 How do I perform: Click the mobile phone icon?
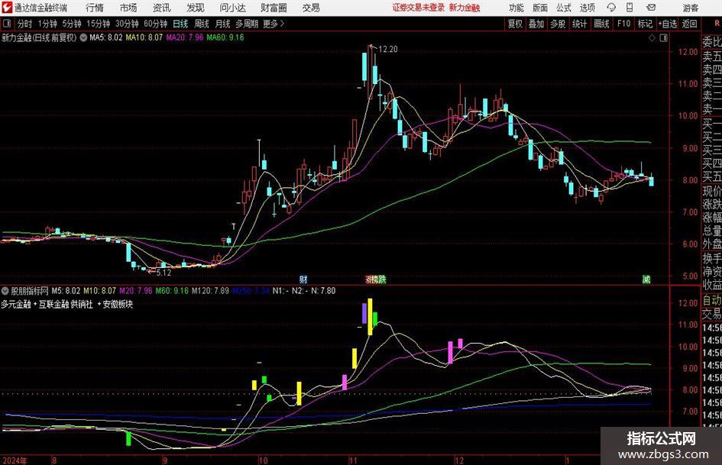click(630, 8)
